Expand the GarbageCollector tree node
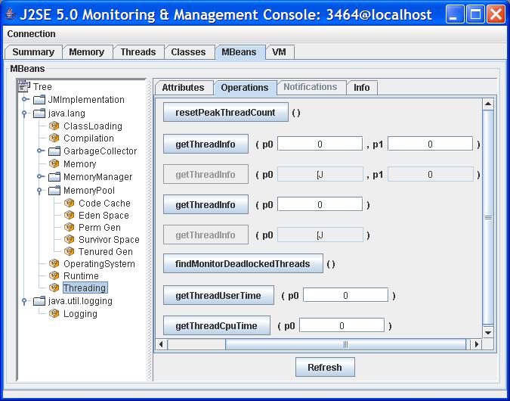This screenshot has width=510, height=401. tap(40, 151)
